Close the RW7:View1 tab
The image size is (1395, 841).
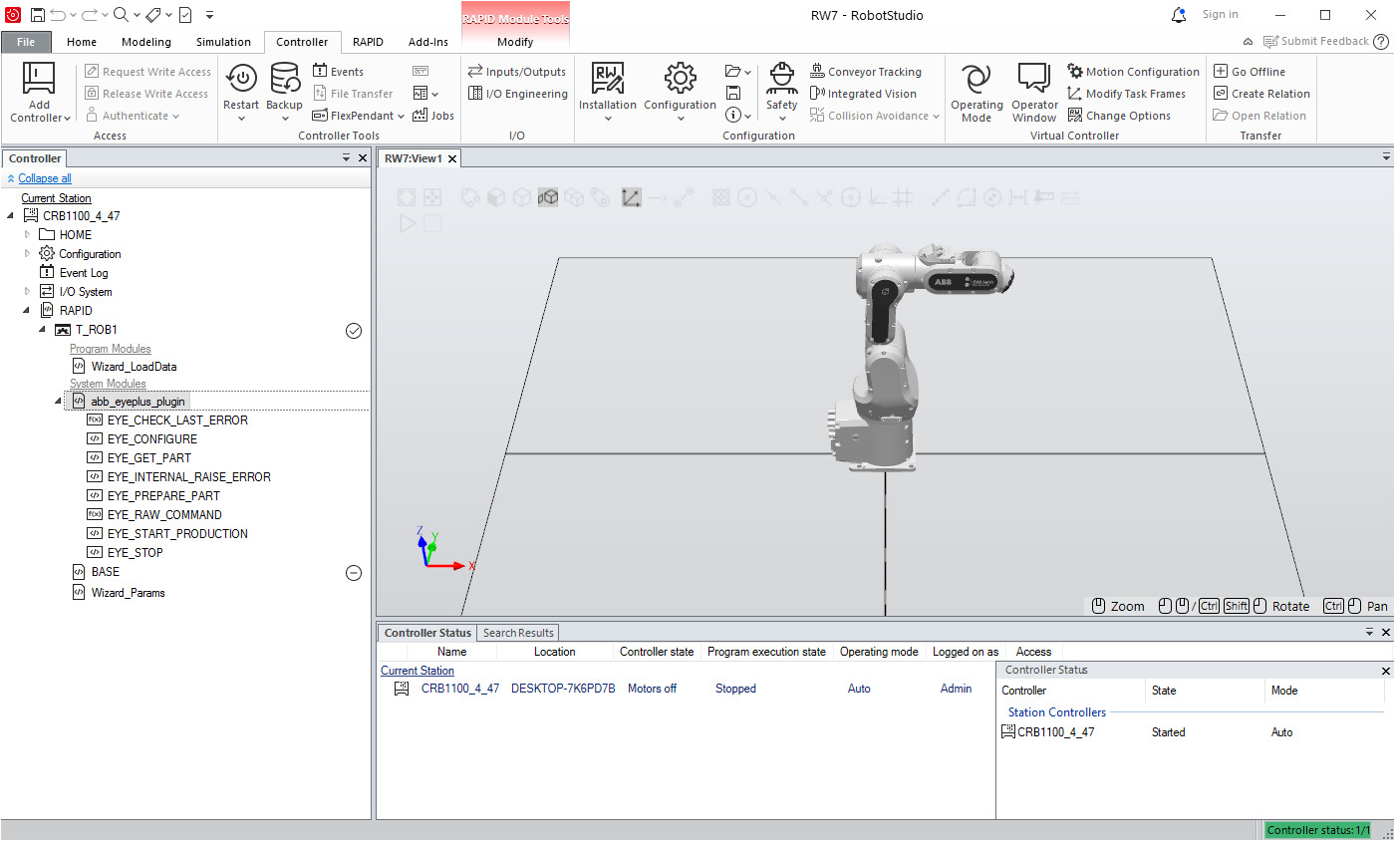pyautogui.click(x=452, y=158)
